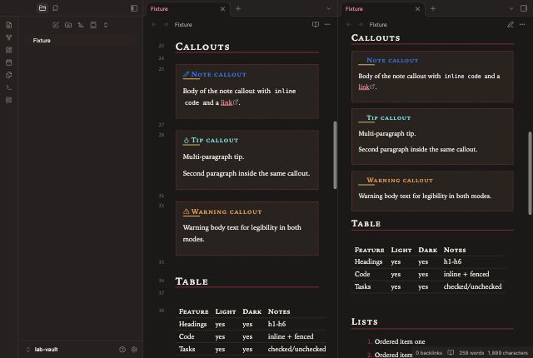
Task: Click Tip callout title in right pane
Action: pos(389,118)
